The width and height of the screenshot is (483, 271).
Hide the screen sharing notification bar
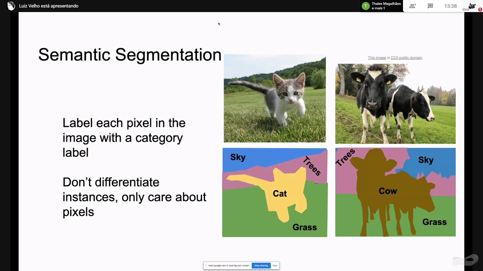point(275,265)
